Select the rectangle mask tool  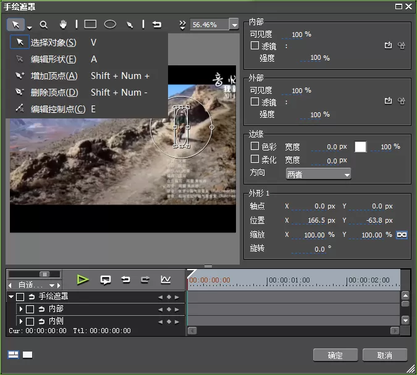tap(90, 25)
